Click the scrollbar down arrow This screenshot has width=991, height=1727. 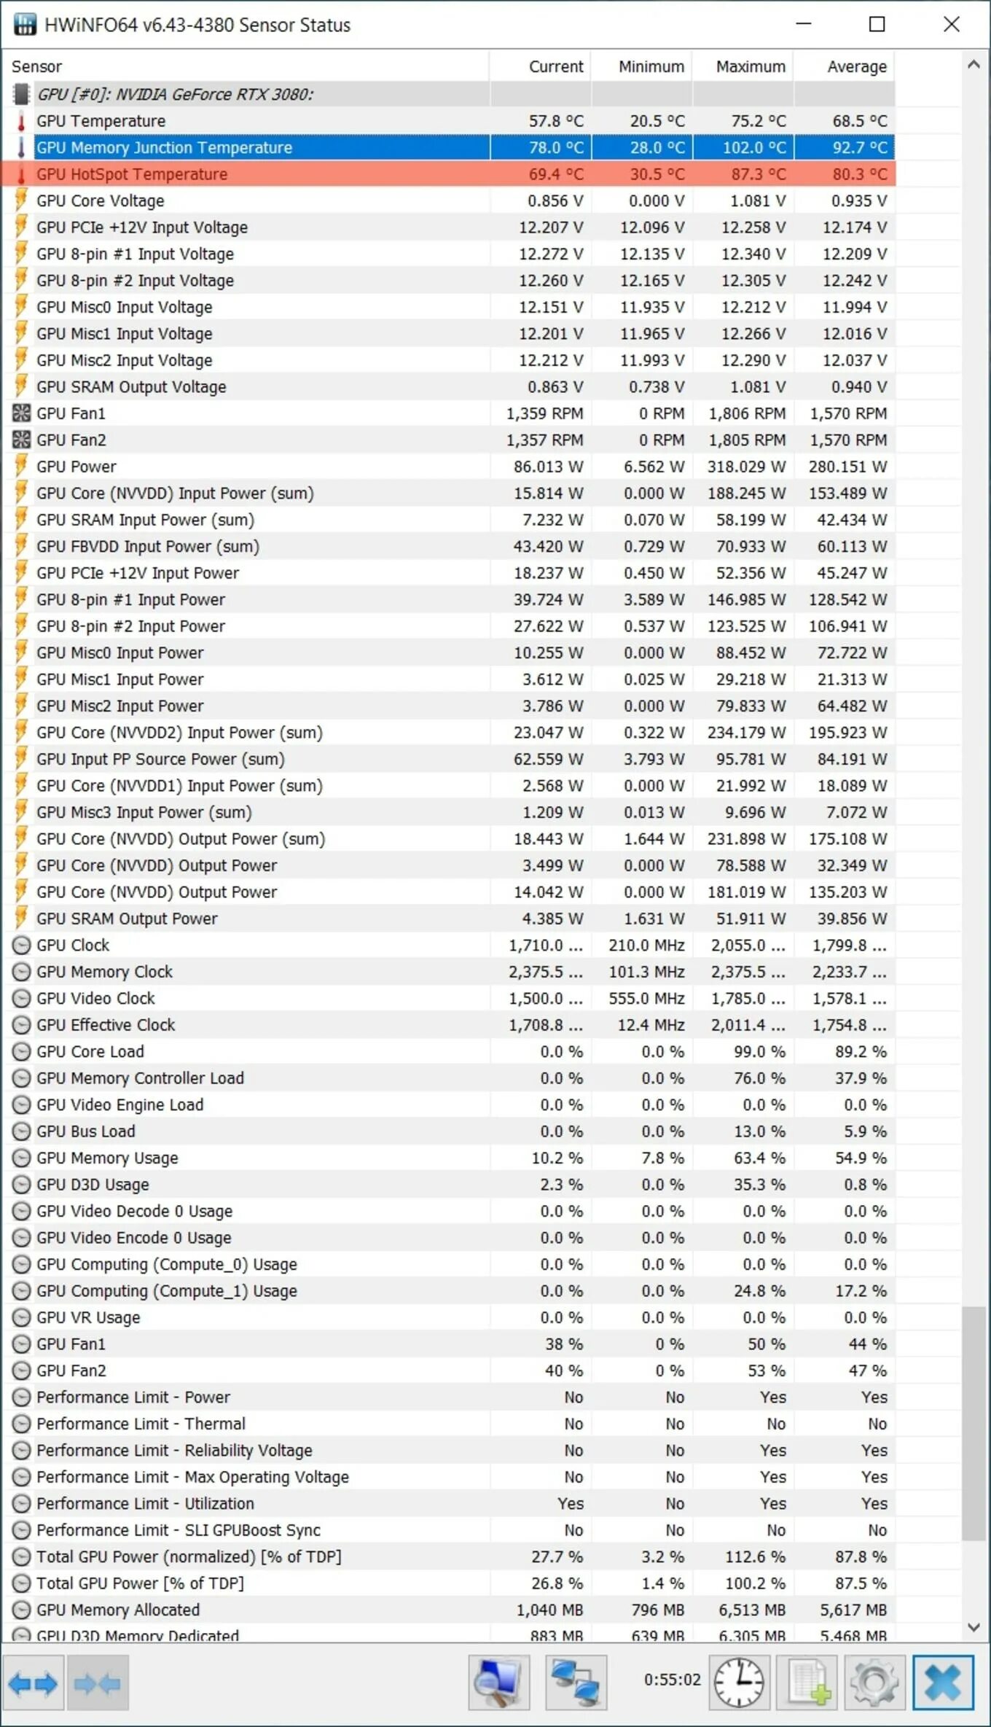pos(974,1627)
